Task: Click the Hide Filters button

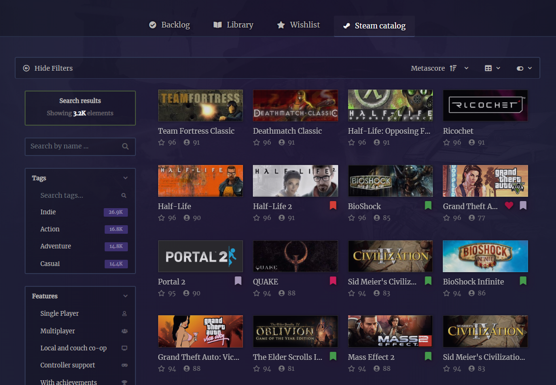Action: click(47, 68)
